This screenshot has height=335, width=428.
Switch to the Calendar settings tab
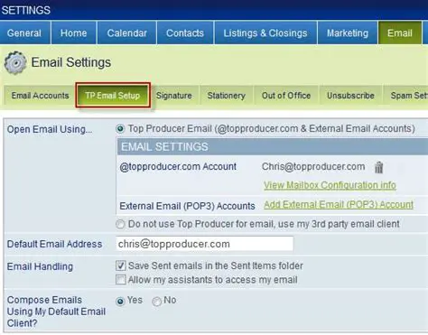pos(126,33)
